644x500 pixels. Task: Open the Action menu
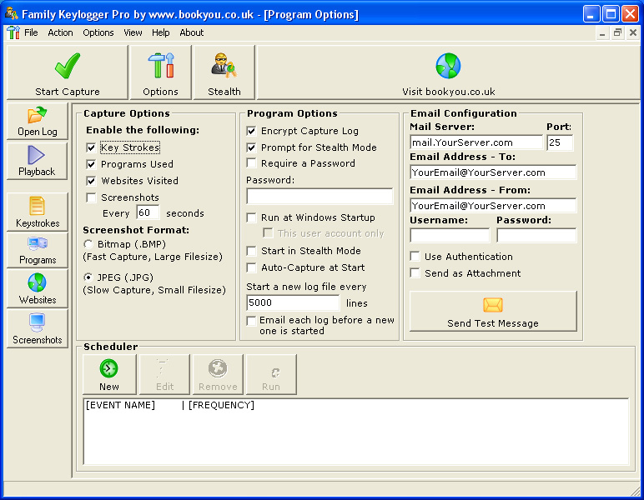pos(60,32)
